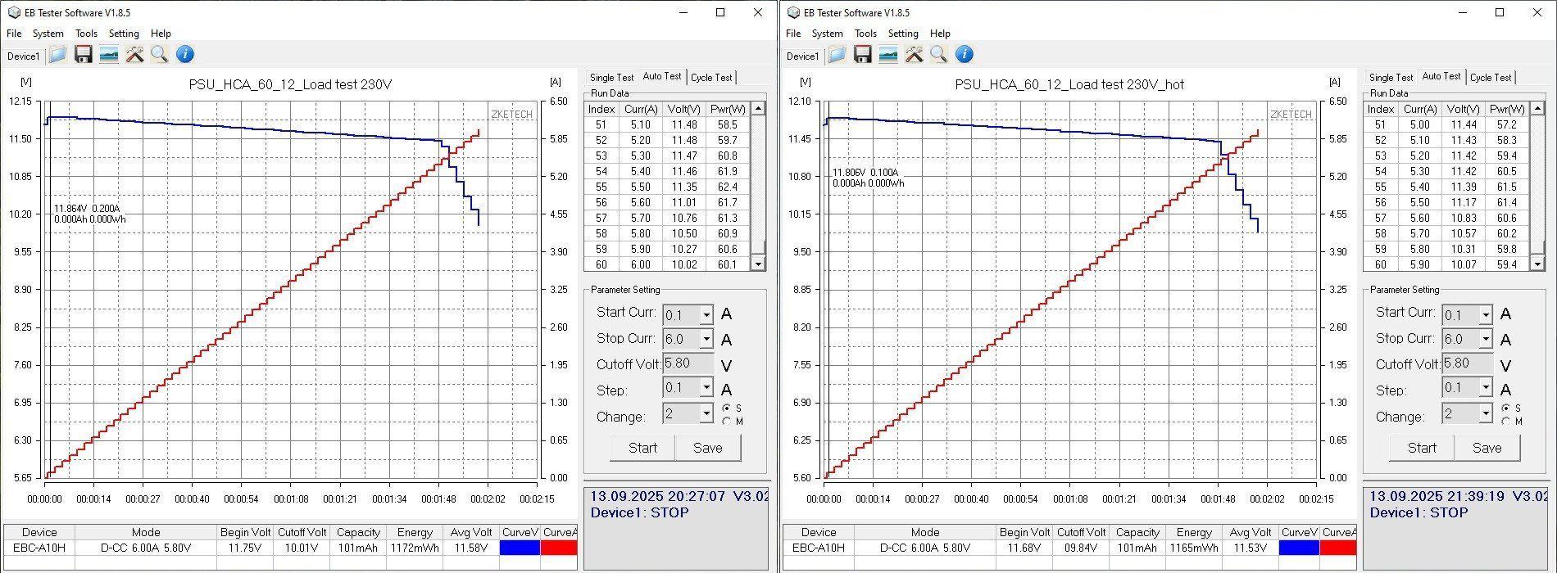
Task: Click the Save button in right window's Parameter Setting
Action: click(x=1487, y=448)
